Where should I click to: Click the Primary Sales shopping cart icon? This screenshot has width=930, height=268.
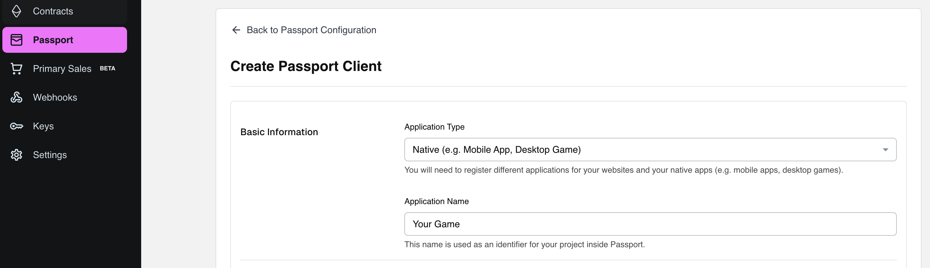point(16,69)
